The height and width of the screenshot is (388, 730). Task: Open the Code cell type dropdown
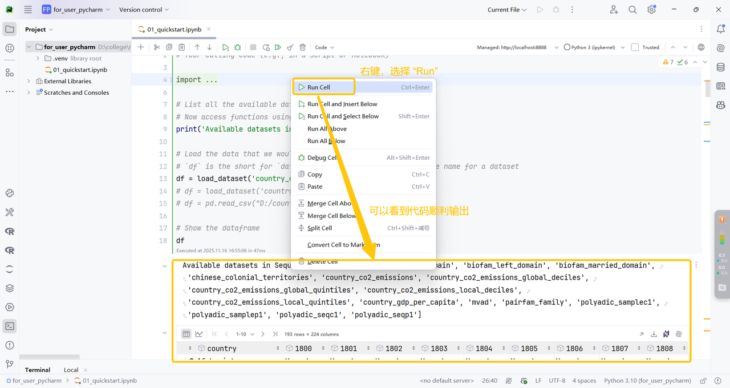tap(325, 47)
